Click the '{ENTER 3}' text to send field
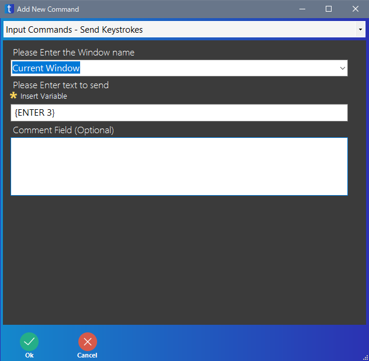Screen dimensions: 369x361 (179, 113)
